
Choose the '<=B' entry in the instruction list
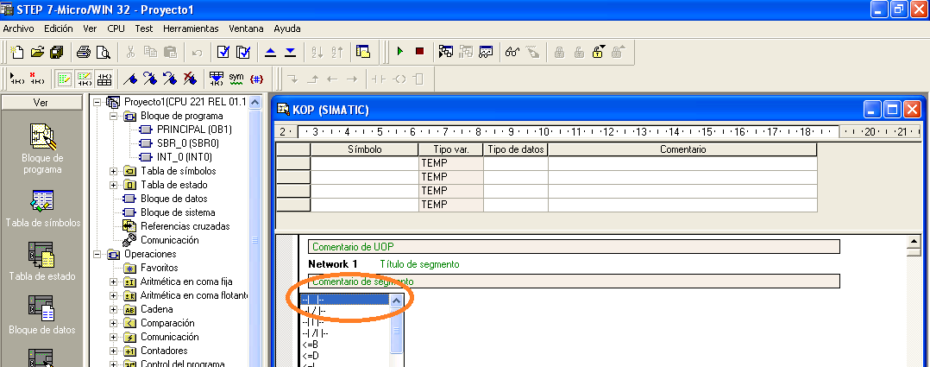point(311,345)
